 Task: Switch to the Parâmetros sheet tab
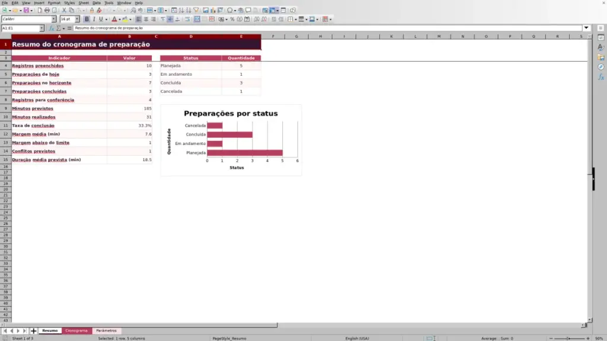(x=106, y=330)
